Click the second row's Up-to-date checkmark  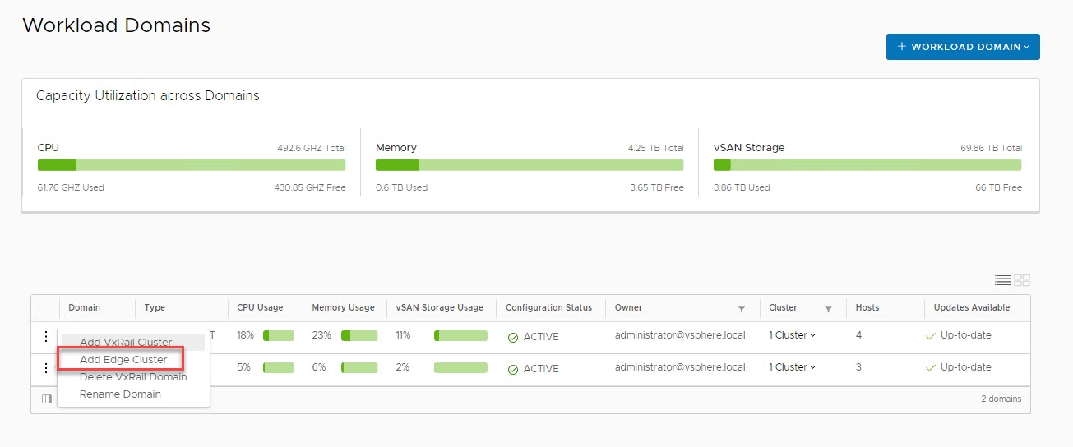[931, 368]
